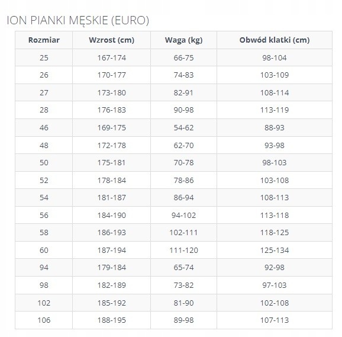Click the Rozmiar column header
The width and height of the screenshot is (342, 337).
click(44, 40)
